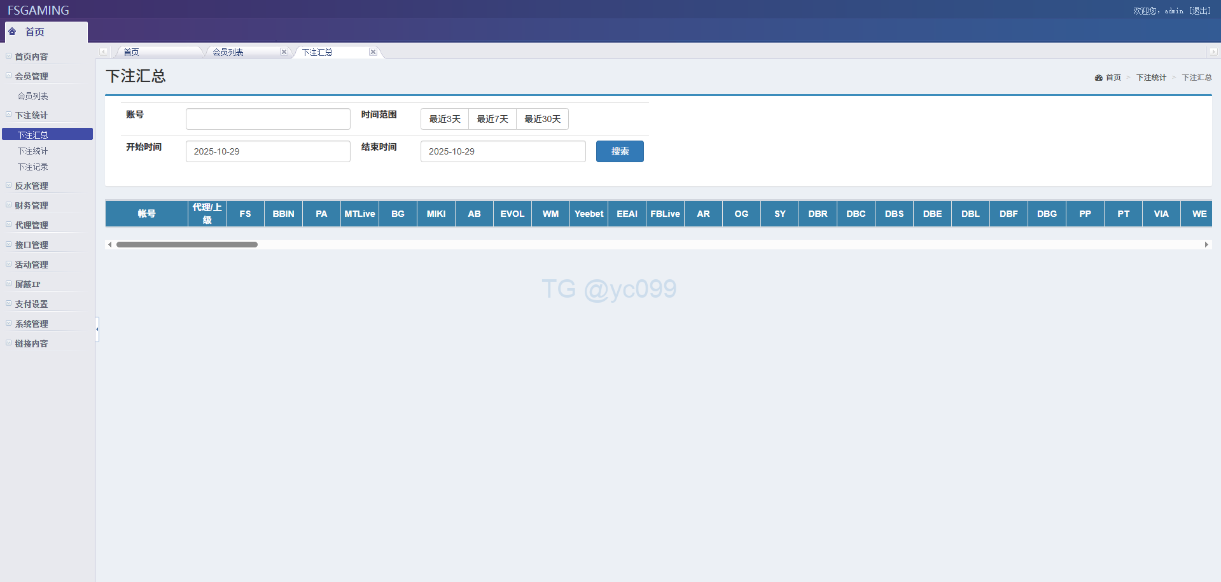
Task: Select the 最近30天 time range
Action: pyautogui.click(x=542, y=119)
